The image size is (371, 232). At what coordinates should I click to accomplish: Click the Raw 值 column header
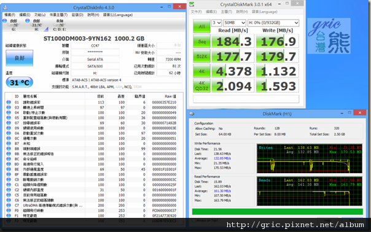point(170,96)
